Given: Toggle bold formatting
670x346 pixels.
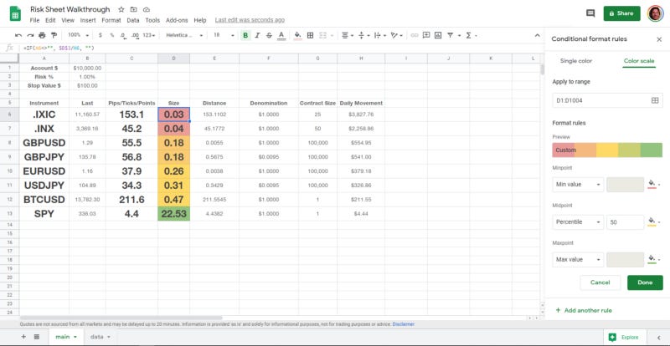Looking at the screenshot, I should 245,35.
